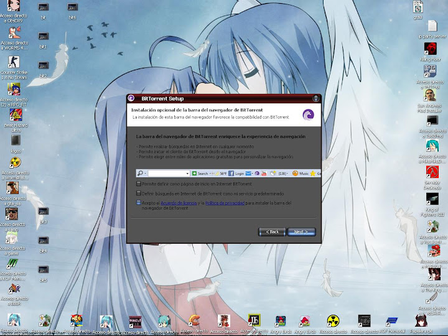Open the BBBR desktop shortcut
448x336 pixels.
point(14,289)
